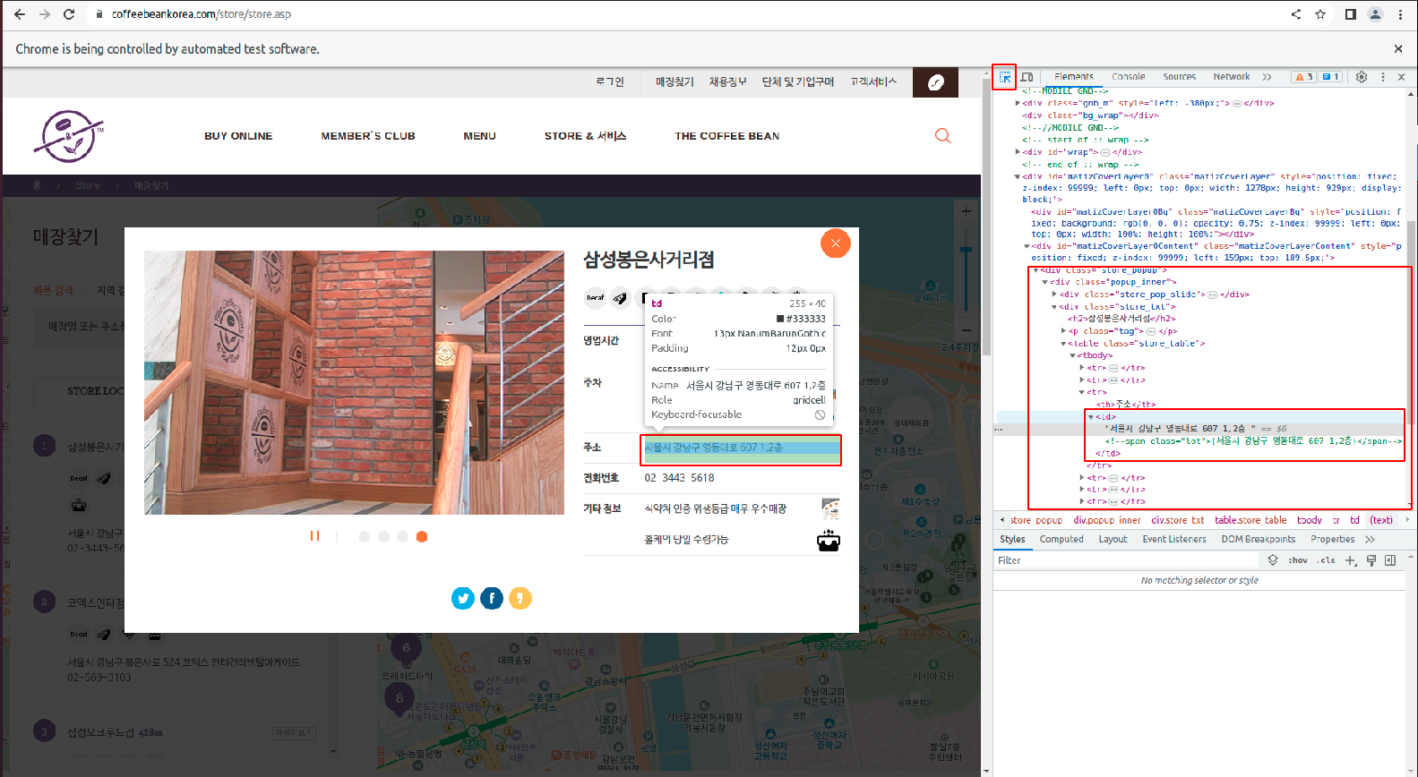The height and width of the screenshot is (777, 1418).
Task: Open the Layout sub-tab
Action: coord(1113,539)
